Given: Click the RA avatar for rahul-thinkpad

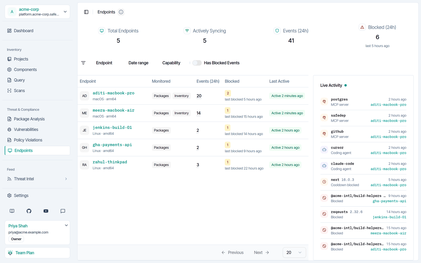Looking at the screenshot, I should [x=84, y=165].
